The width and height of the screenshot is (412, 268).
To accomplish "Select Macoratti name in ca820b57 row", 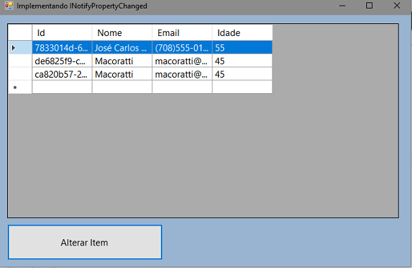I will tap(122, 74).
